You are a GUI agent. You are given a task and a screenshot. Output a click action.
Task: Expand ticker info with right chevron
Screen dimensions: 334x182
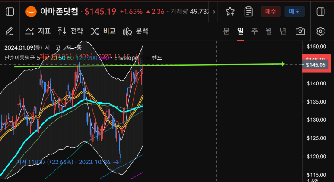[213, 12]
